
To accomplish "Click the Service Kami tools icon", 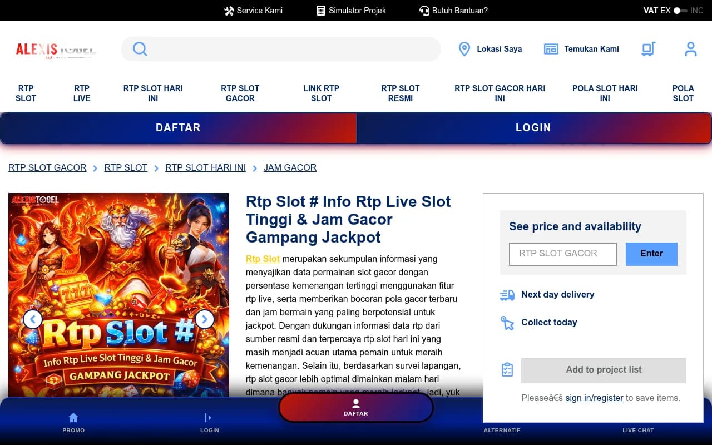I will coord(229,11).
